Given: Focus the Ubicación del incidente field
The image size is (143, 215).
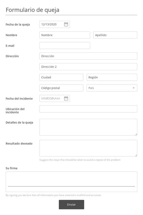Looking at the screenshot, I should (88, 109).
